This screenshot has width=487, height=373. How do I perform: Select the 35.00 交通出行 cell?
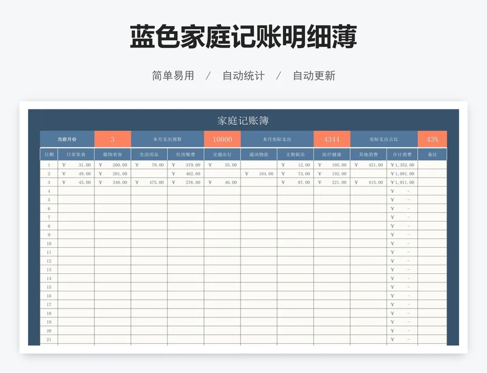coord(222,165)
